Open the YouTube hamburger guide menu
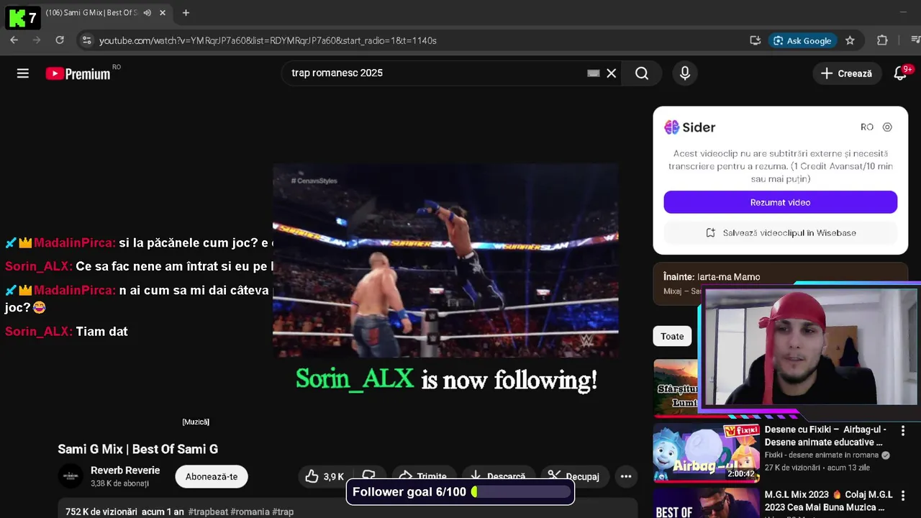The height and width of the screenshot is (518, 921). point(23,73)
